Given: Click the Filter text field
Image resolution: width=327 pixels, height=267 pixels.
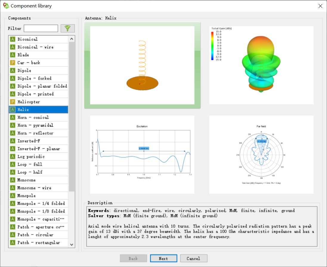Looking at the screenshot, I should pyautogui.click(x=41, y=28).
